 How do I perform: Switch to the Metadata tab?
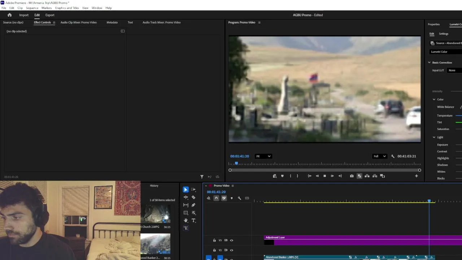[x=112, y=22]
